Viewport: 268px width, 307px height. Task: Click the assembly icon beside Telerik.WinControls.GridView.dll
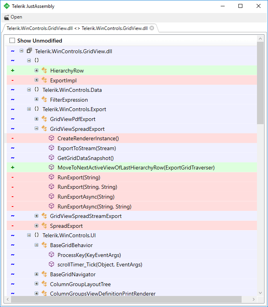point(29,51)
